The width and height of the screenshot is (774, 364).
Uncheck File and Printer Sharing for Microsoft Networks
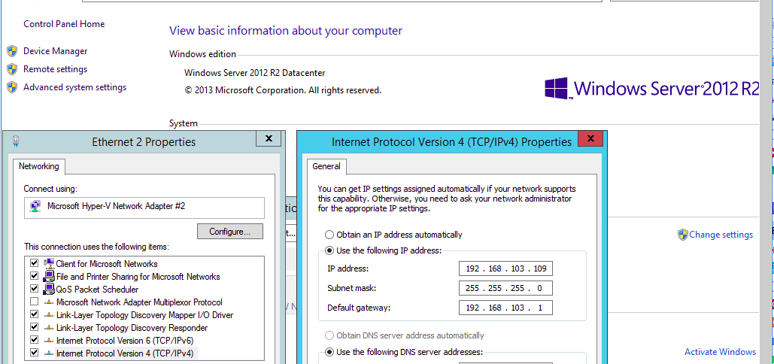tap(34, 276)
